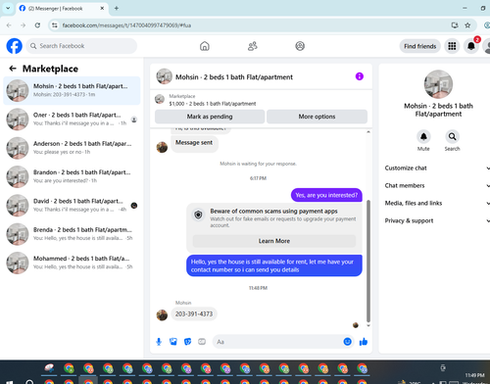490x384 pixels.
Task: Expand Privacy & support section
Action: (x=437, y=220)
